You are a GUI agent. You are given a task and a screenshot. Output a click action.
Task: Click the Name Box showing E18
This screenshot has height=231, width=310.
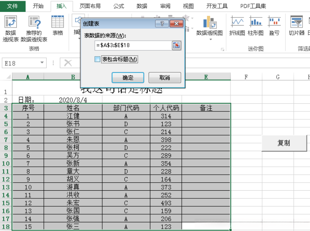pos(20,63)
